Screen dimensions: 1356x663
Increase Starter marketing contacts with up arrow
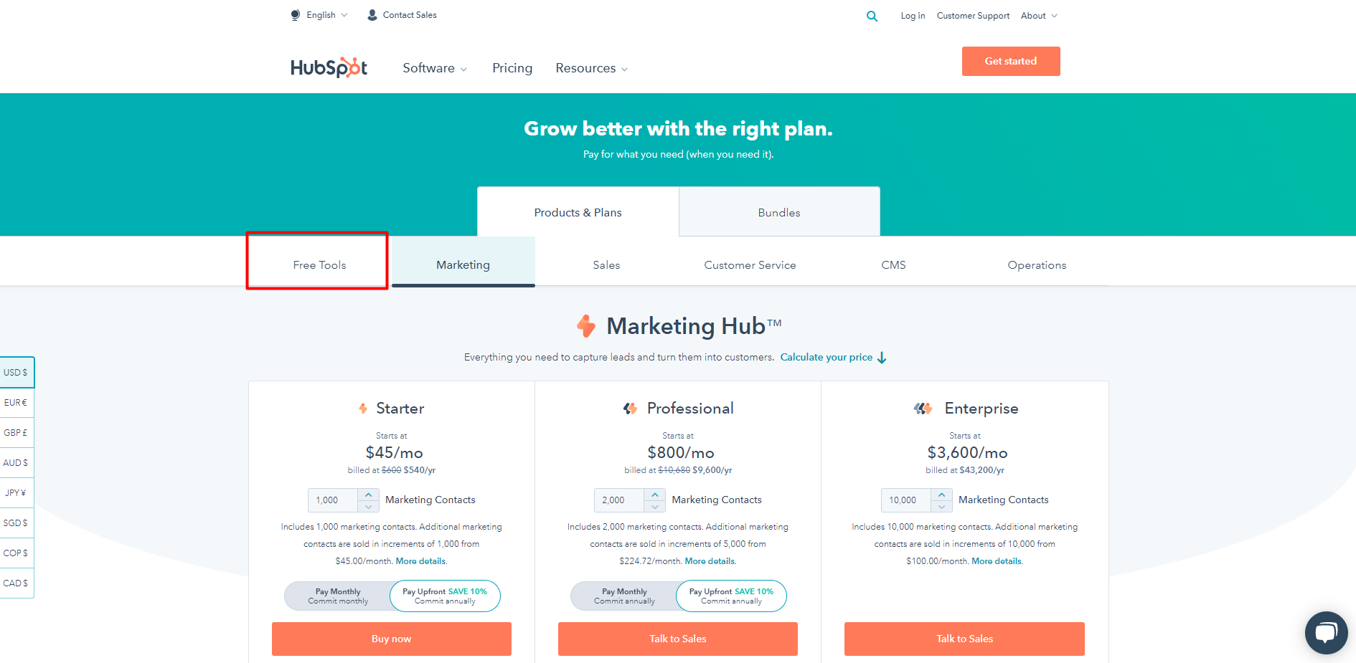(368, 495)
